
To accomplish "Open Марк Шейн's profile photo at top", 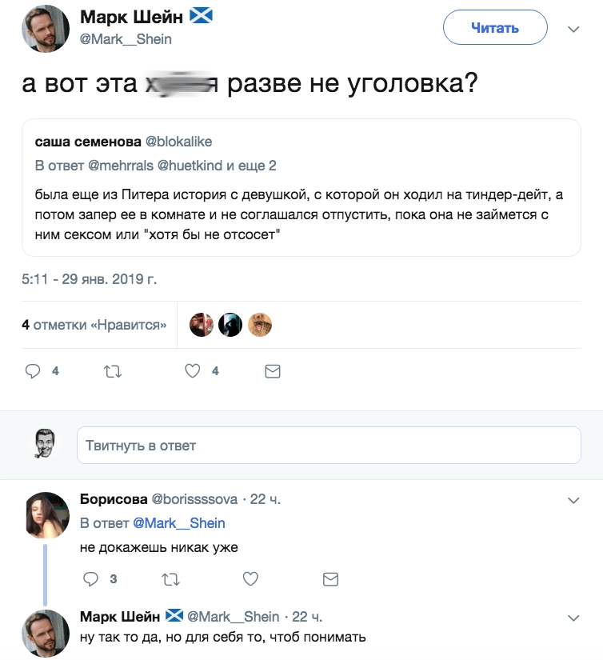I will point(46,29).
